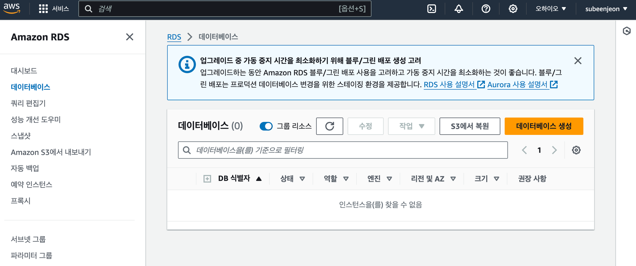The width and height of the screenshot is (636, 266).
Task: Open Amazon S3에서 내보내기 in sidebar
Action: click(51, 152)
